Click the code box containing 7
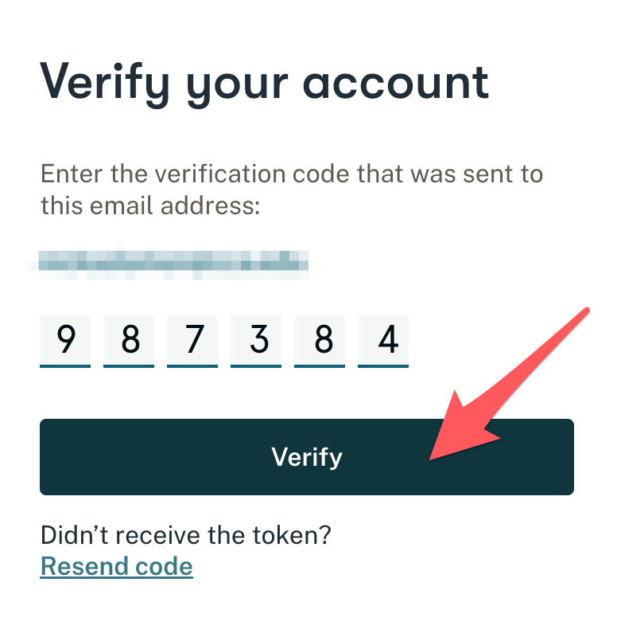Viewport: 617px width, 637px height. click(x=192, y=342)
